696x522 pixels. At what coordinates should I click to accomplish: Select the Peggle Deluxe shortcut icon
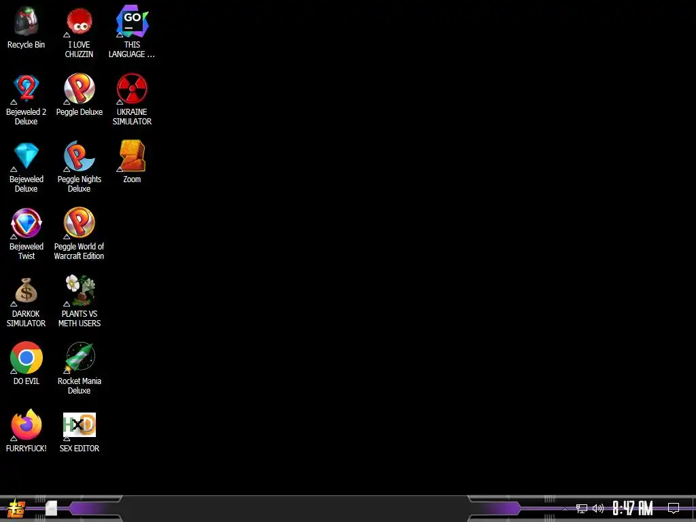click(80, 88)
